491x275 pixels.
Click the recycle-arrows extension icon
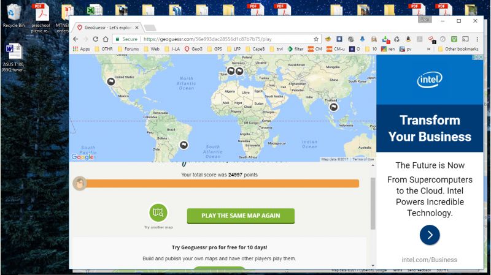pyautogui.click(x=396, y=39)
